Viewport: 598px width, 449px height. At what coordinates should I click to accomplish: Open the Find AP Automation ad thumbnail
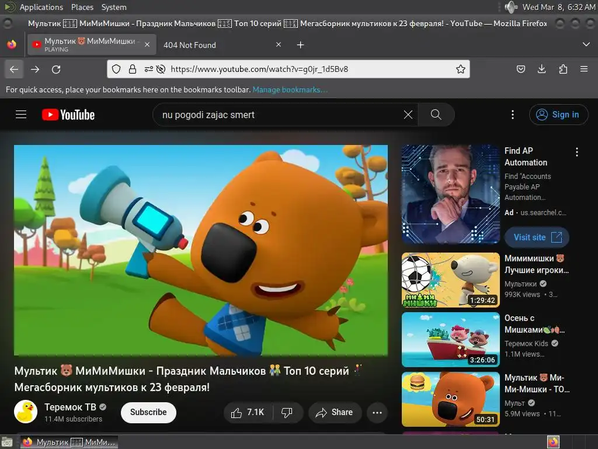click(450, 194)
